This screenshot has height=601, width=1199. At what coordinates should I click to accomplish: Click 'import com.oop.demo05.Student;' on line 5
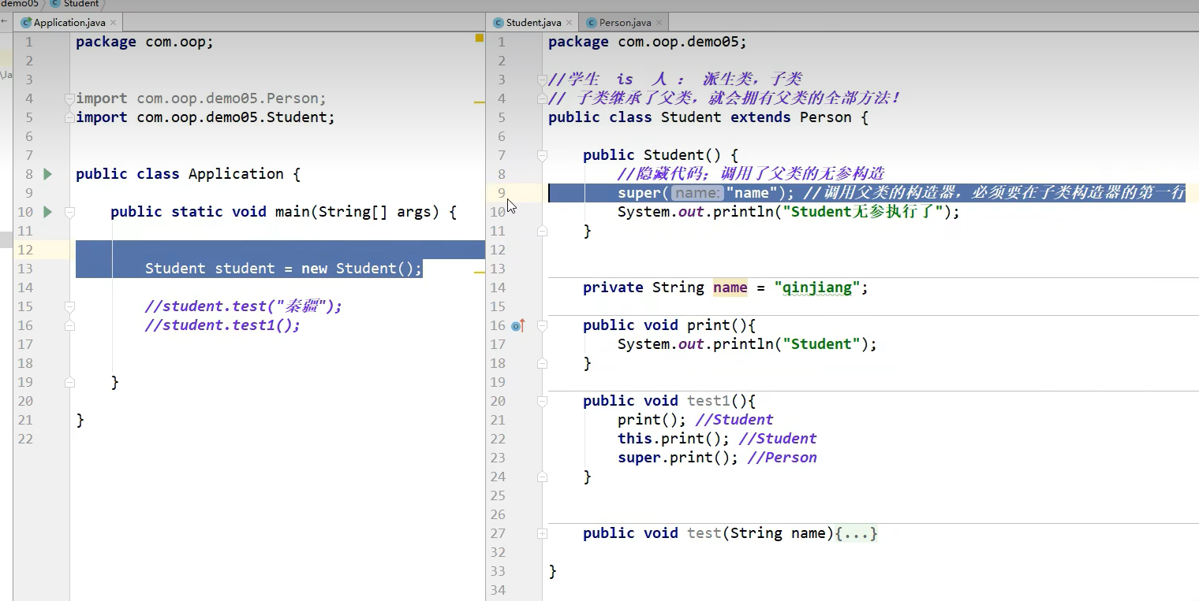coord(206,117)
